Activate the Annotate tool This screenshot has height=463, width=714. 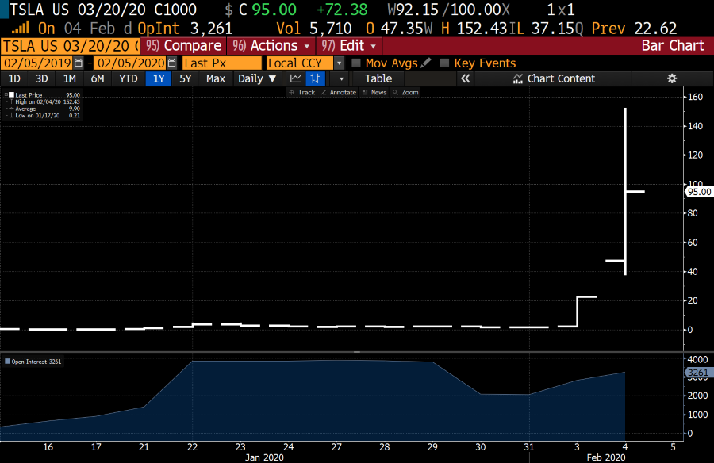[339, 93]
